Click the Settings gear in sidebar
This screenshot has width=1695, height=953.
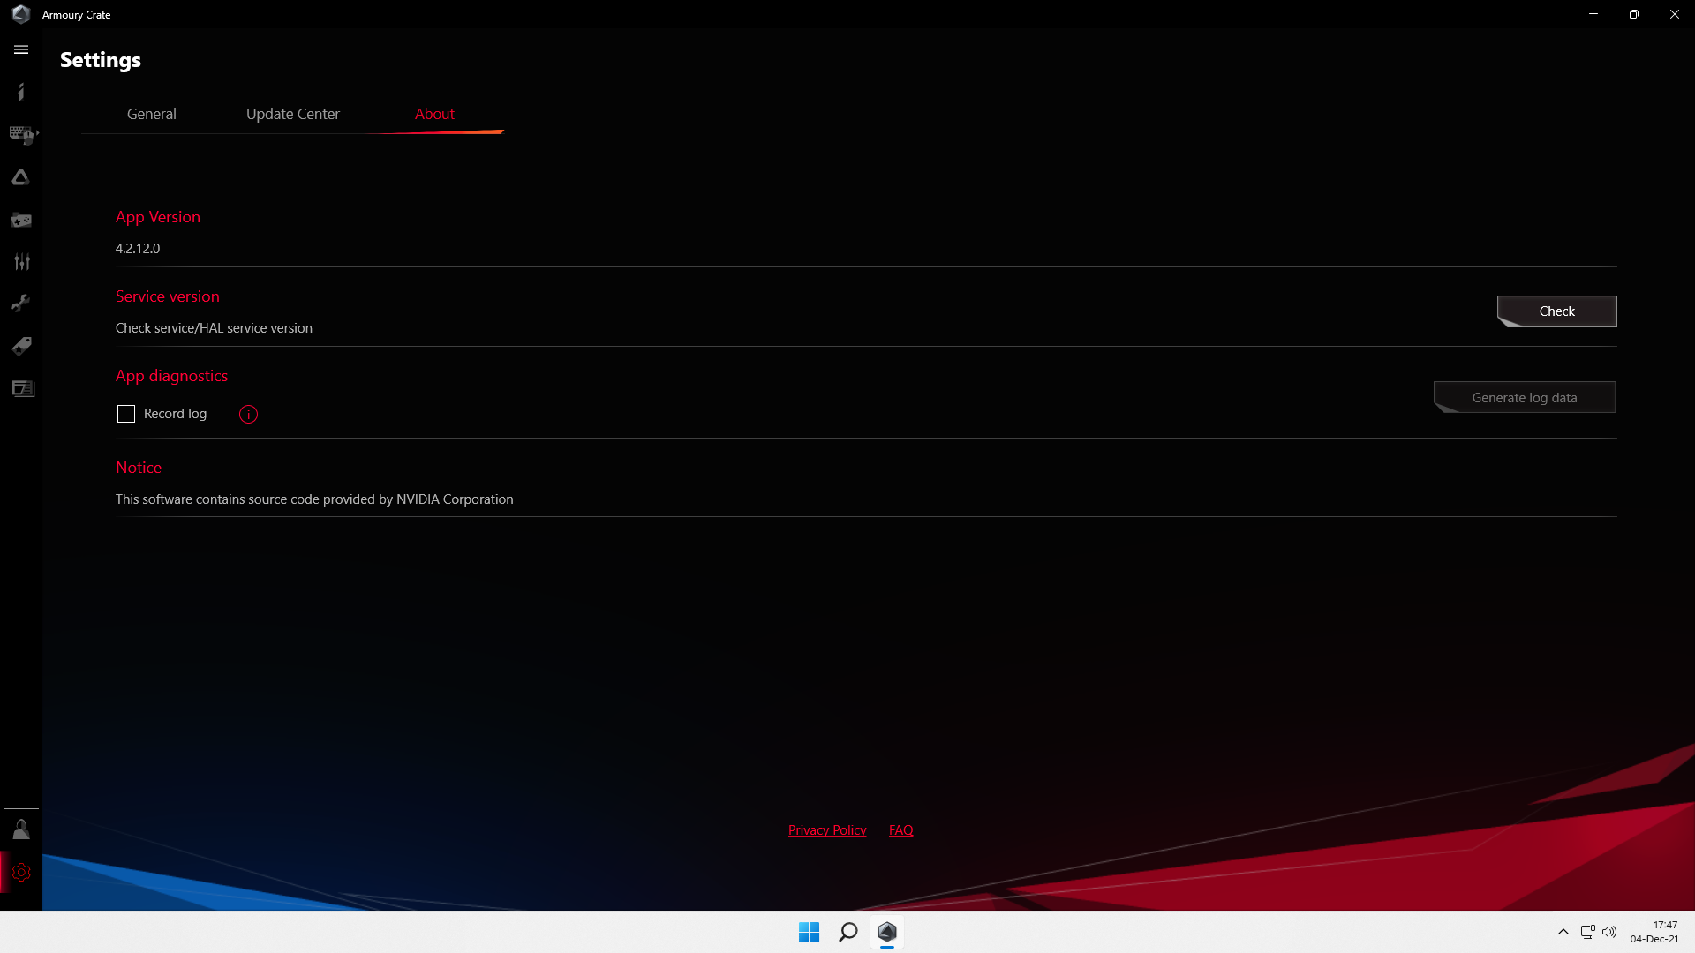21,873
